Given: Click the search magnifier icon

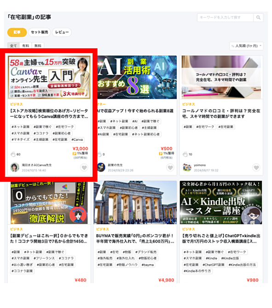Looking at the screenshot, I should [x=258, y=17].
